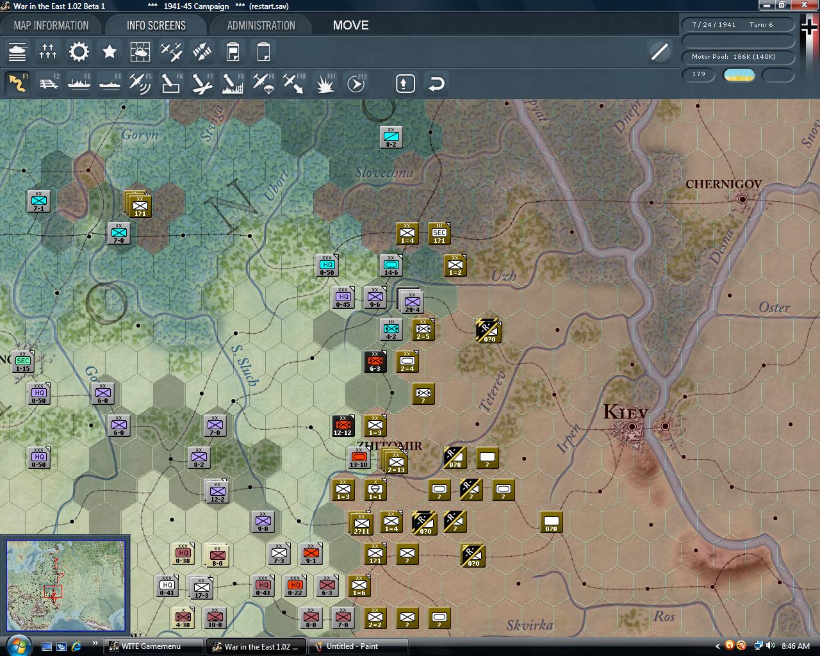The width and height of the screenshot is (820, 656).
Task: Click the Chernigov city marker
Action: pos(742,199)
